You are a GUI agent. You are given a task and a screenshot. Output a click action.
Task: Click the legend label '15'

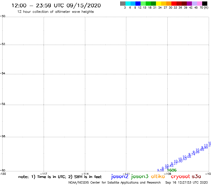(x=145, y=8)
